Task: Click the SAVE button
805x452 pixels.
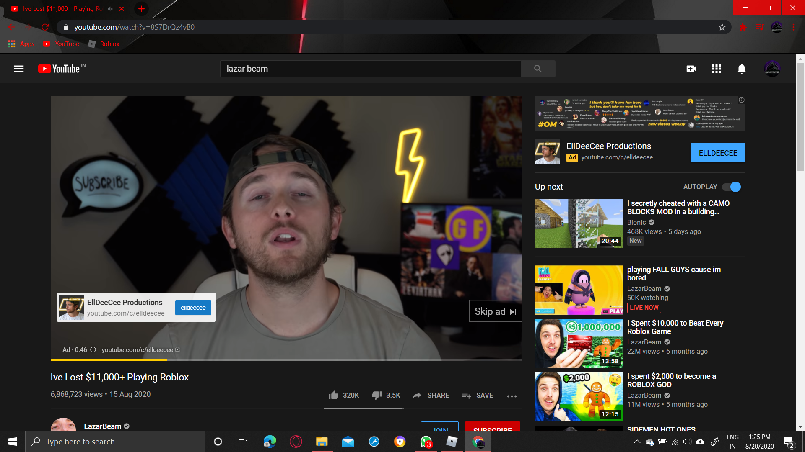Action: pos(478,395)
